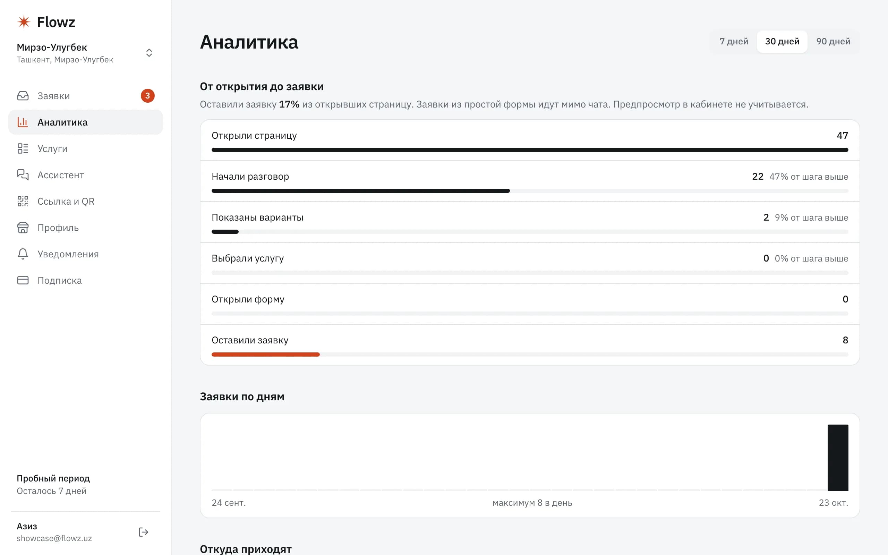This screenshot has width=888, height=555.
Task: Click the showcase@flowz.uz email text
Action: point(54,538)
